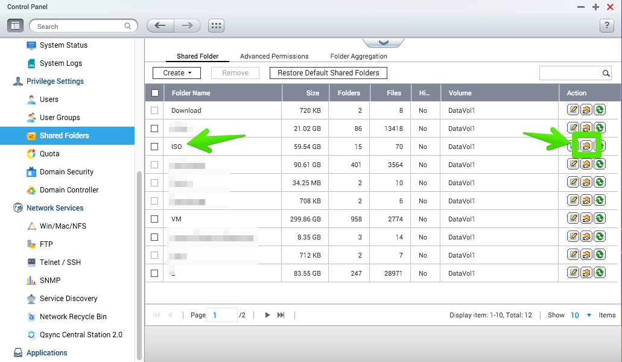The height and width of the screenshot is (362, 622).
Task: Check the 712 KB folder checkbox
Action: pyautogui.click(x=154, y=255)
